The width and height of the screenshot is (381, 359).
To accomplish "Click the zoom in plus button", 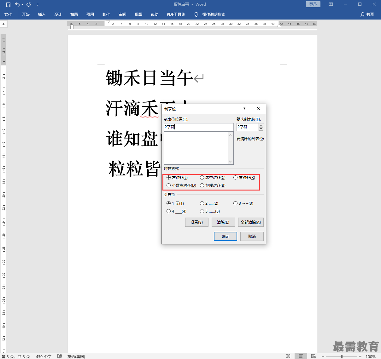I will [360, 356].
